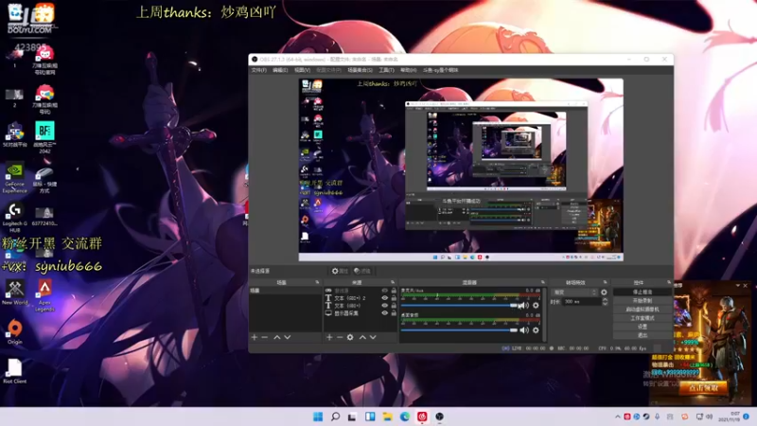Click studio mode button in Controls
Image resolution: width=757 pixels, height=426 pixels.
click(643, 318)
